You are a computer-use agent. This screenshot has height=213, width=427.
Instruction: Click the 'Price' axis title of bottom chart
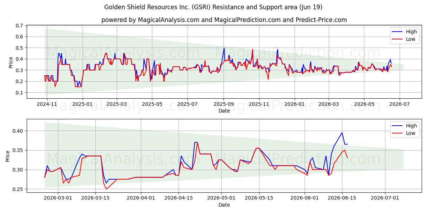[8, 156]
